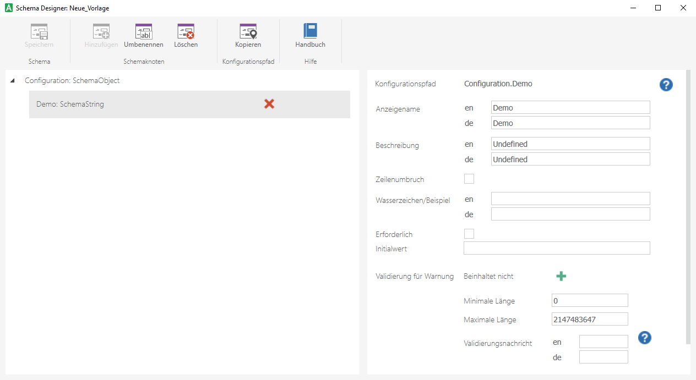Select the Umbenennen rename icon
Viewport: 696px width, 380px height.
(144, 36)
